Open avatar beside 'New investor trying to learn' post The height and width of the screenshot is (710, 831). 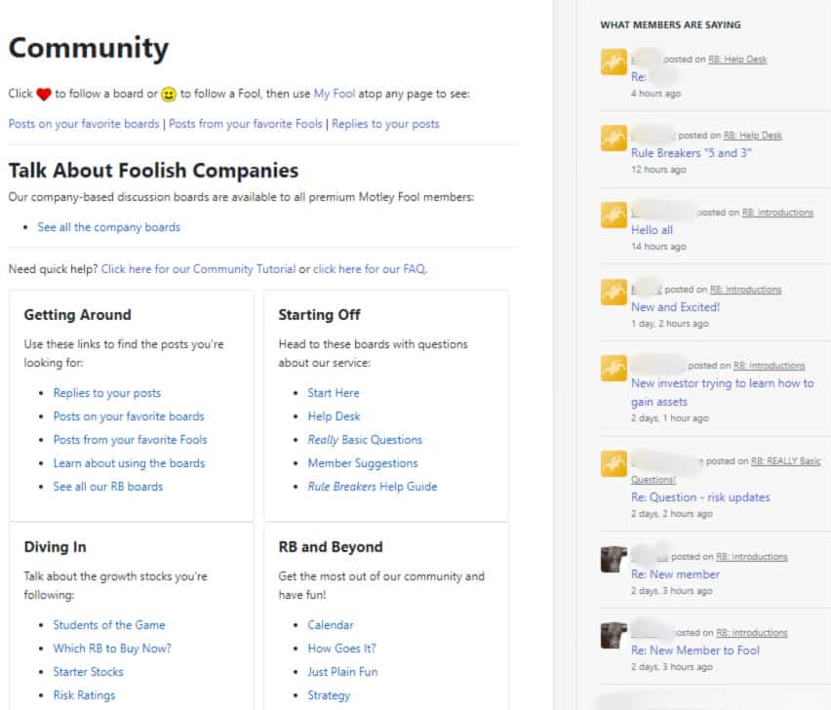[x=613, y=369]
